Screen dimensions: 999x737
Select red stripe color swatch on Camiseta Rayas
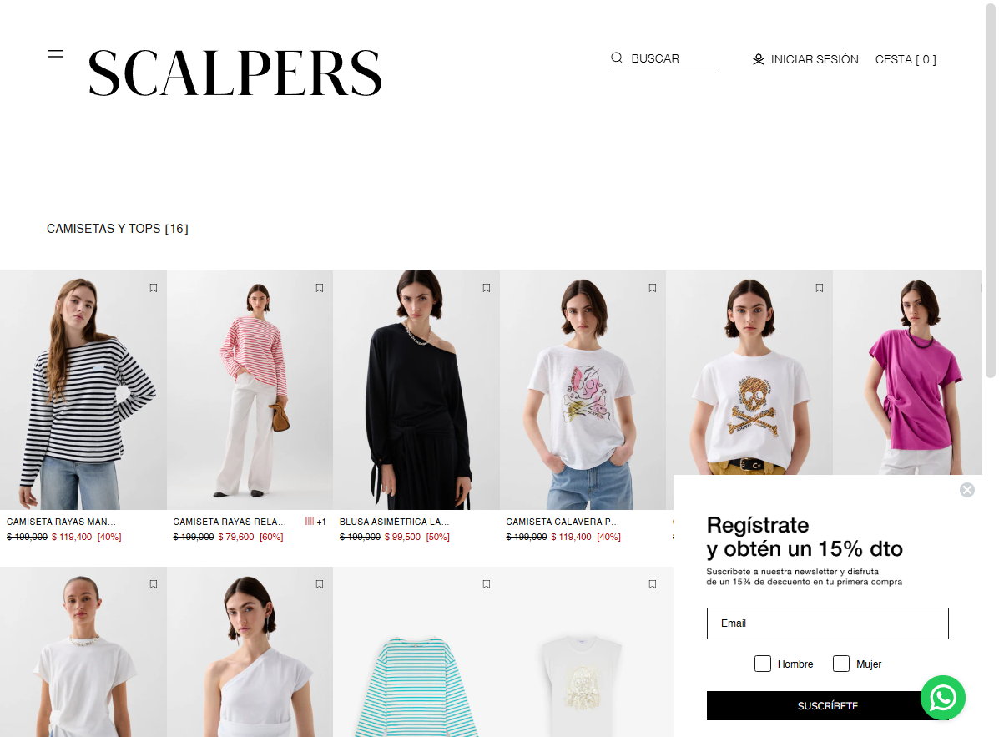310,521
